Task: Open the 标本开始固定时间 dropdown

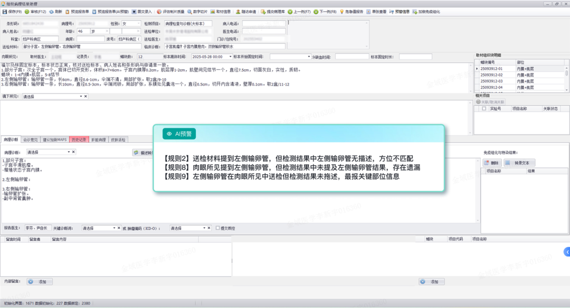Action: point(309,57)
